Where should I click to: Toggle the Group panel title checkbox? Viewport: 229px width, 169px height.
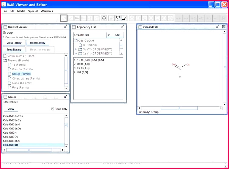pos(5,97)
